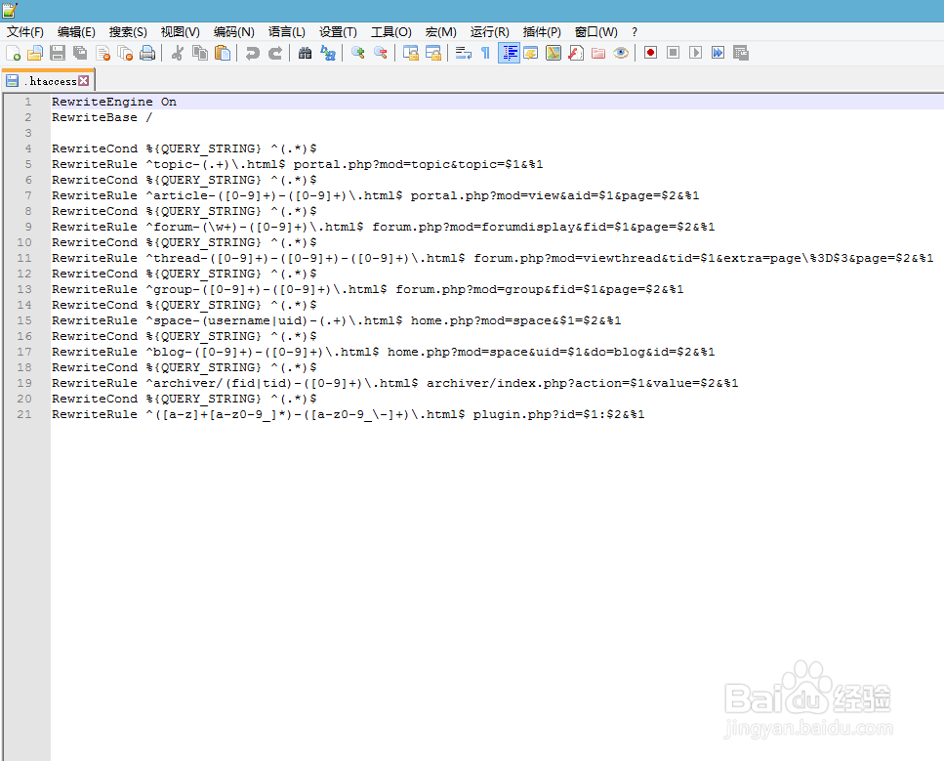Print the document with the printer icon

coord(147,53)
